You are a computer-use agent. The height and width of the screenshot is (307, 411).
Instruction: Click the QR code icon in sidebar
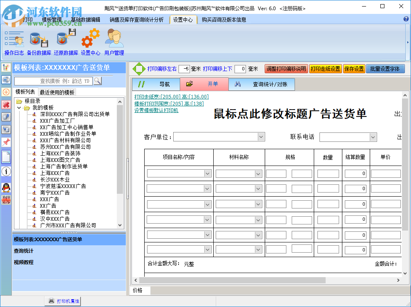6,200
